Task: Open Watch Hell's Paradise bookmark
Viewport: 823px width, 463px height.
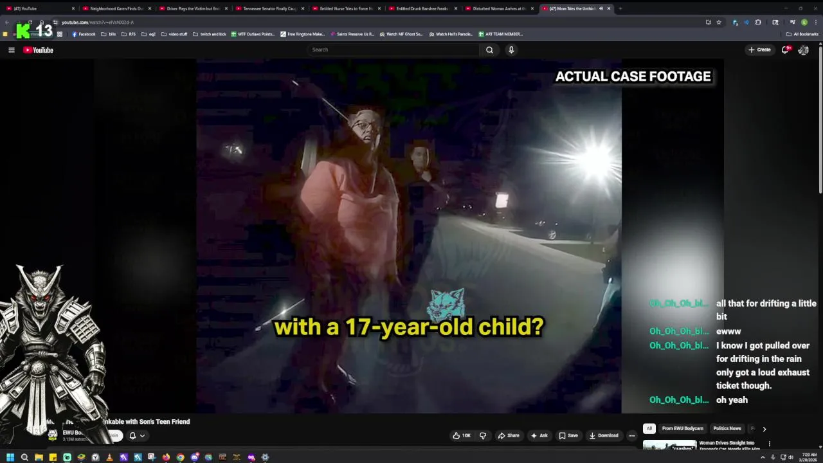Action: (450, 34)
